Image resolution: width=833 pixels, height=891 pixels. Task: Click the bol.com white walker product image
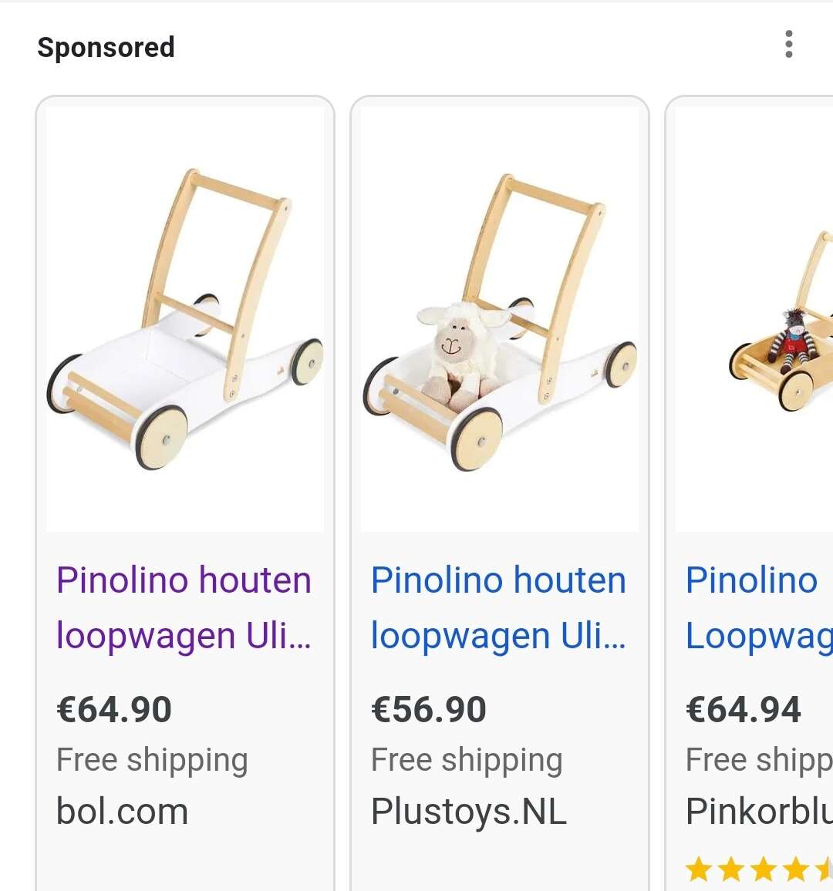185,320
